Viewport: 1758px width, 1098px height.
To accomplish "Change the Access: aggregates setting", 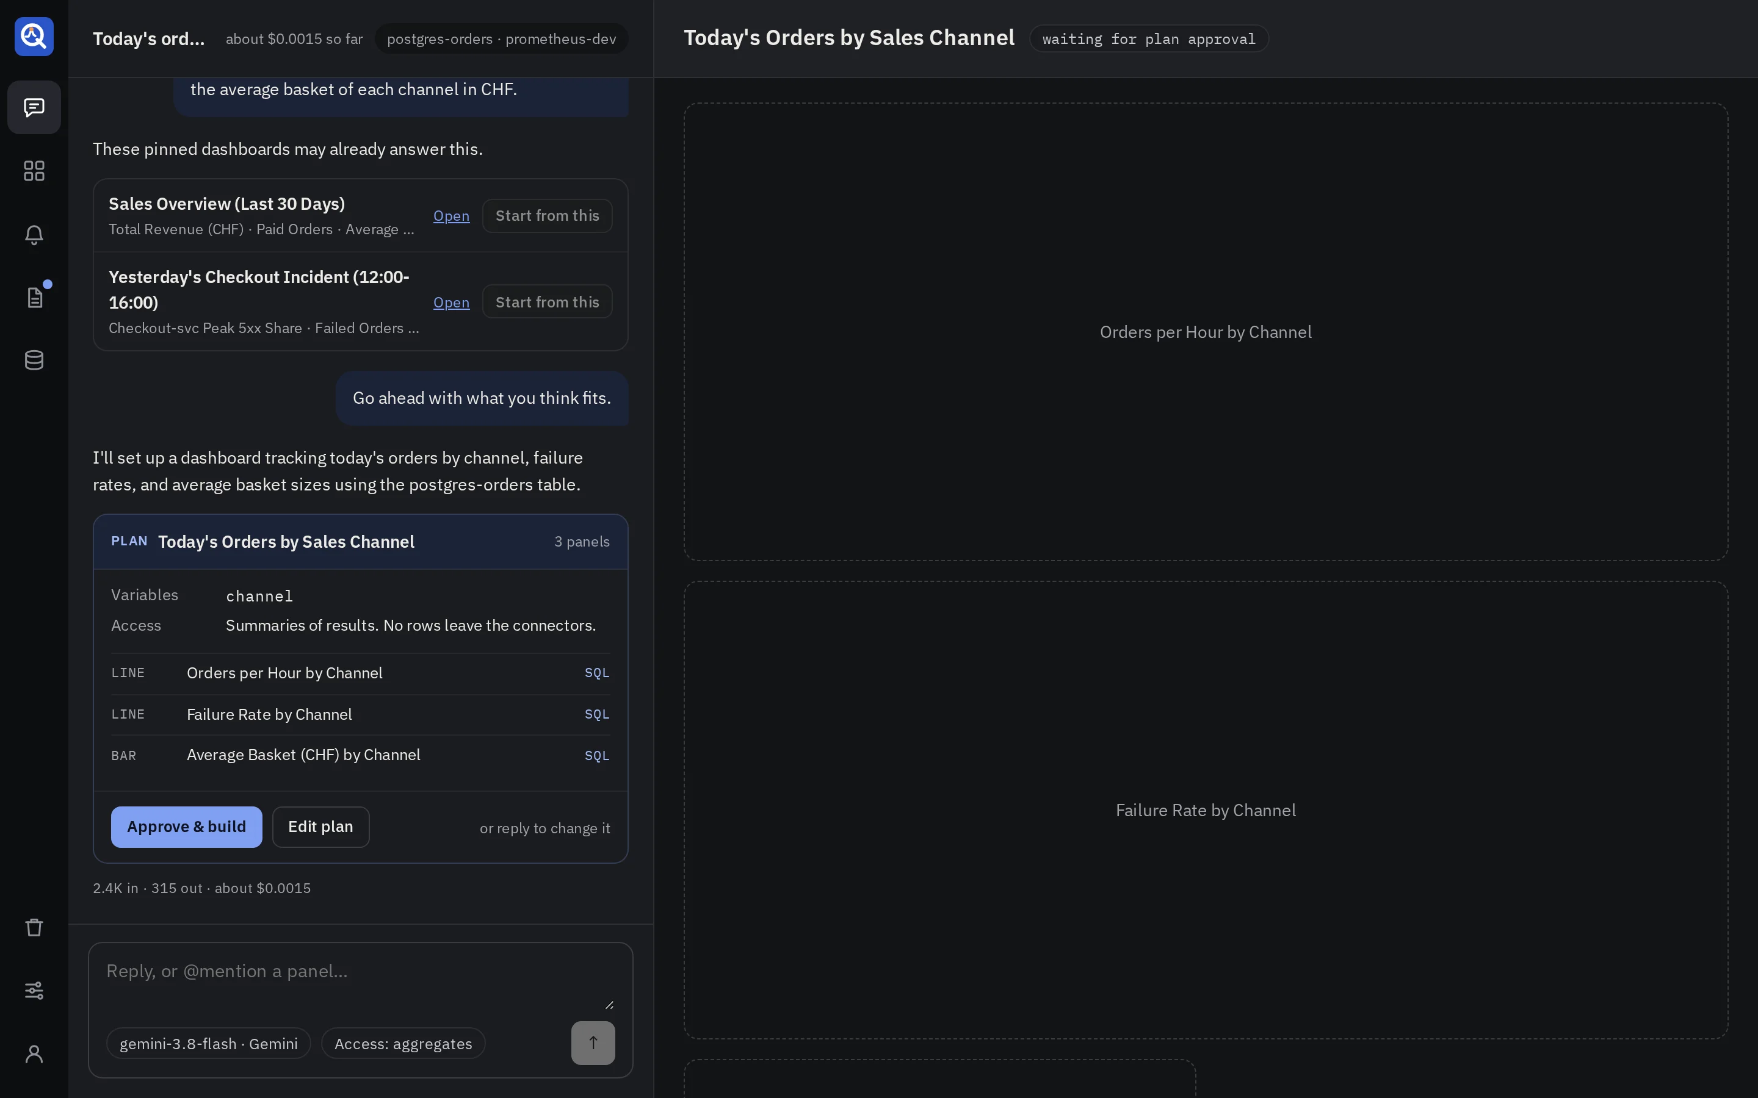I will pyautogui.click(x=403, y=1044).
